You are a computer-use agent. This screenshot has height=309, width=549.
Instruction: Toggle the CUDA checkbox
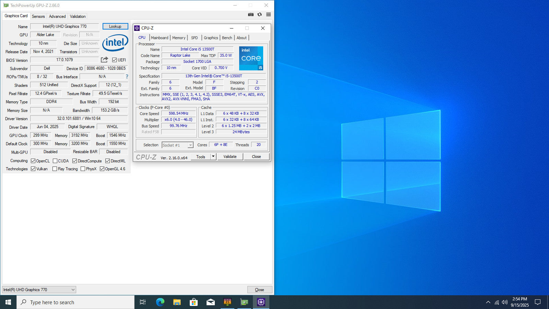click(x=55, y=161)
